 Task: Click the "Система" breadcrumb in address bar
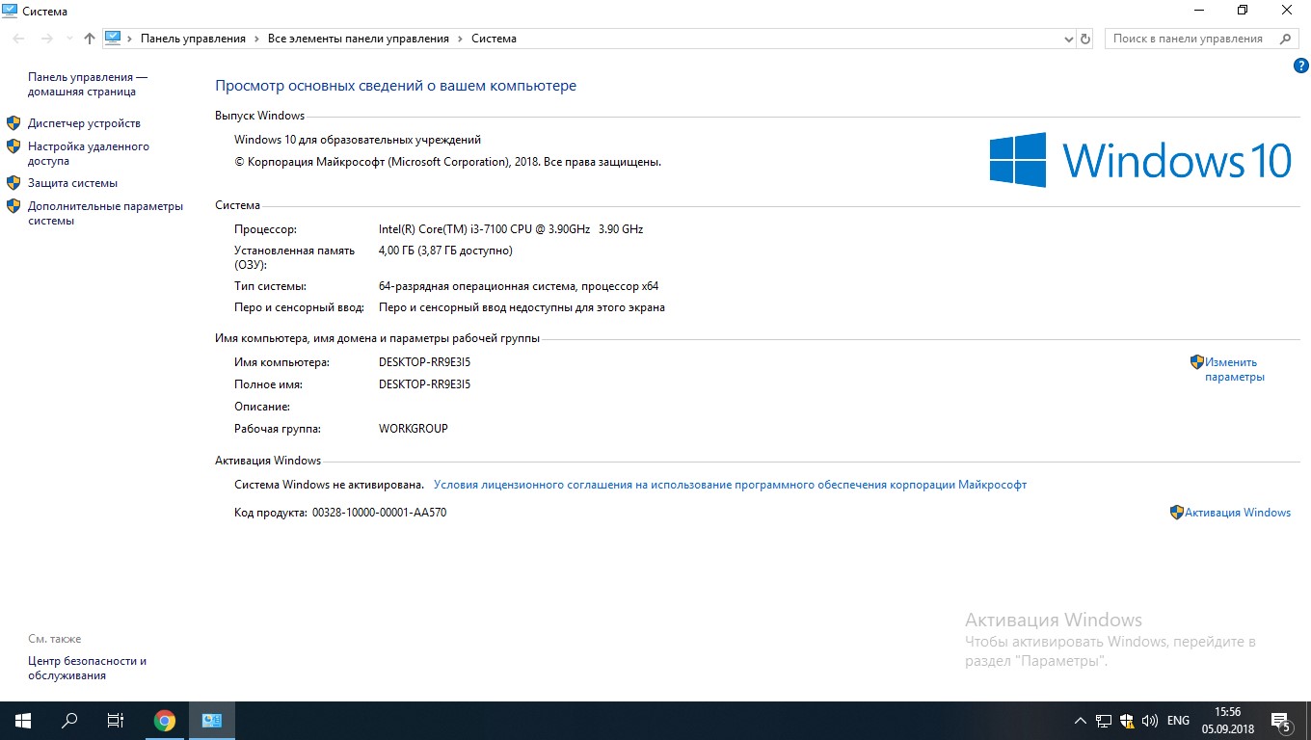point(494,39)
